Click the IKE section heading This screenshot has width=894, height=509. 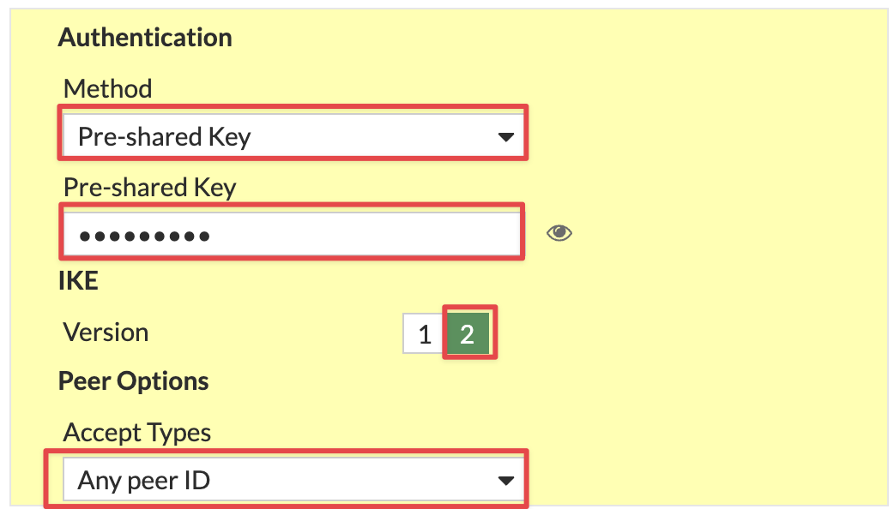tap(78, 281)
